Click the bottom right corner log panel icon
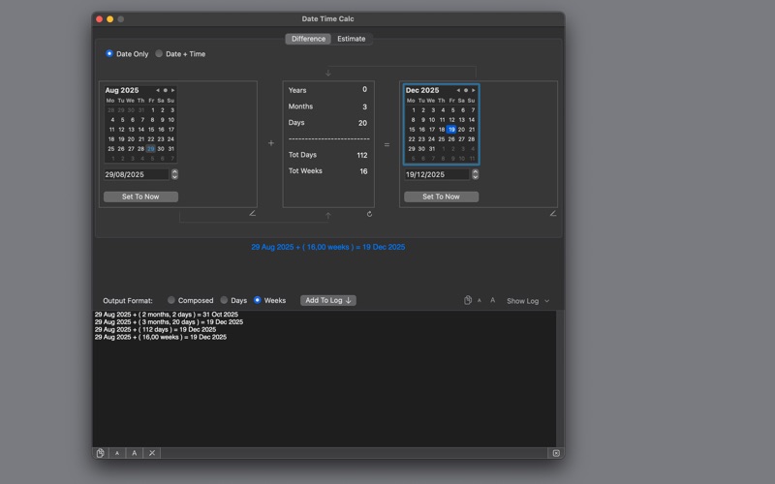 click(x=556, y=453)
